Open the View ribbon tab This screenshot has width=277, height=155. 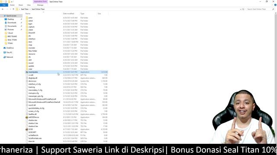[29, 5]
